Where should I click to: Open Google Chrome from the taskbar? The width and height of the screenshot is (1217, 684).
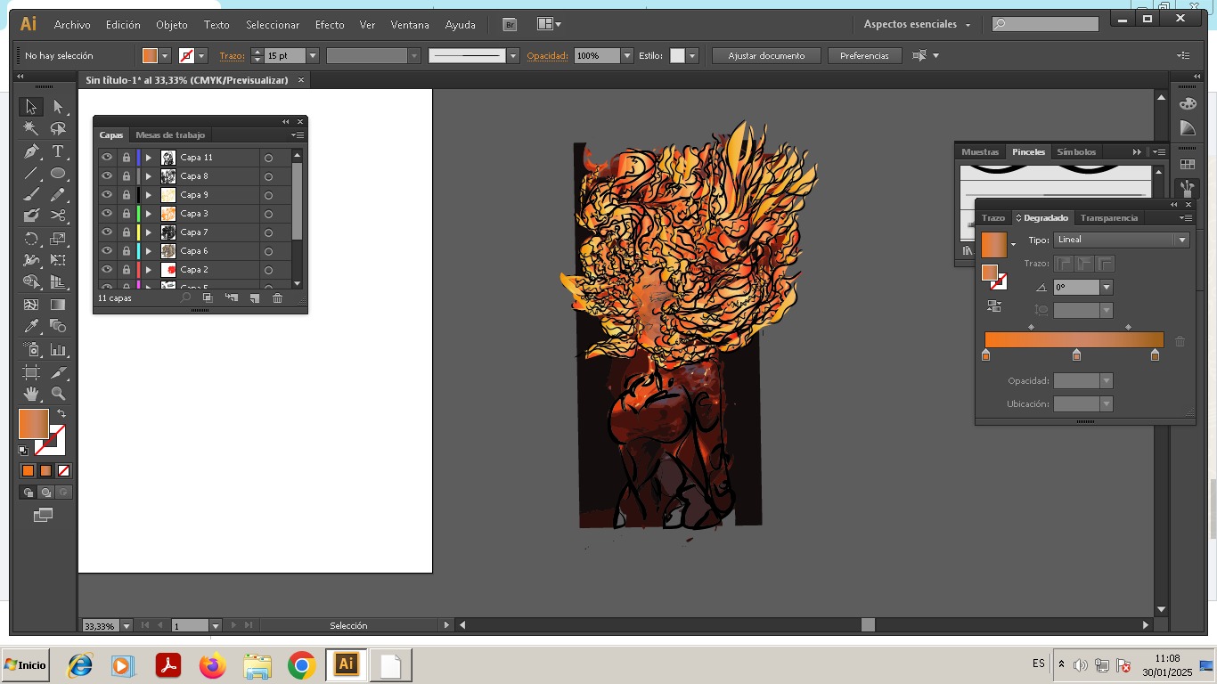click(302, 665)
